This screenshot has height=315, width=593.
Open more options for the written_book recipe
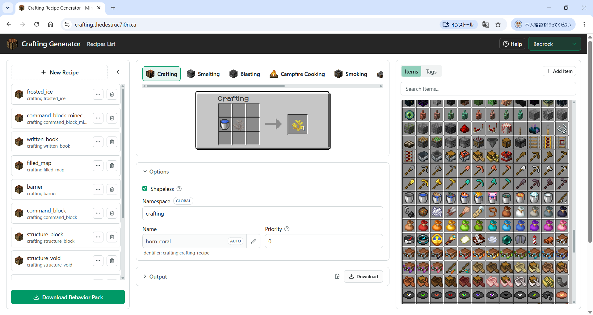click(x=98, y=142)
